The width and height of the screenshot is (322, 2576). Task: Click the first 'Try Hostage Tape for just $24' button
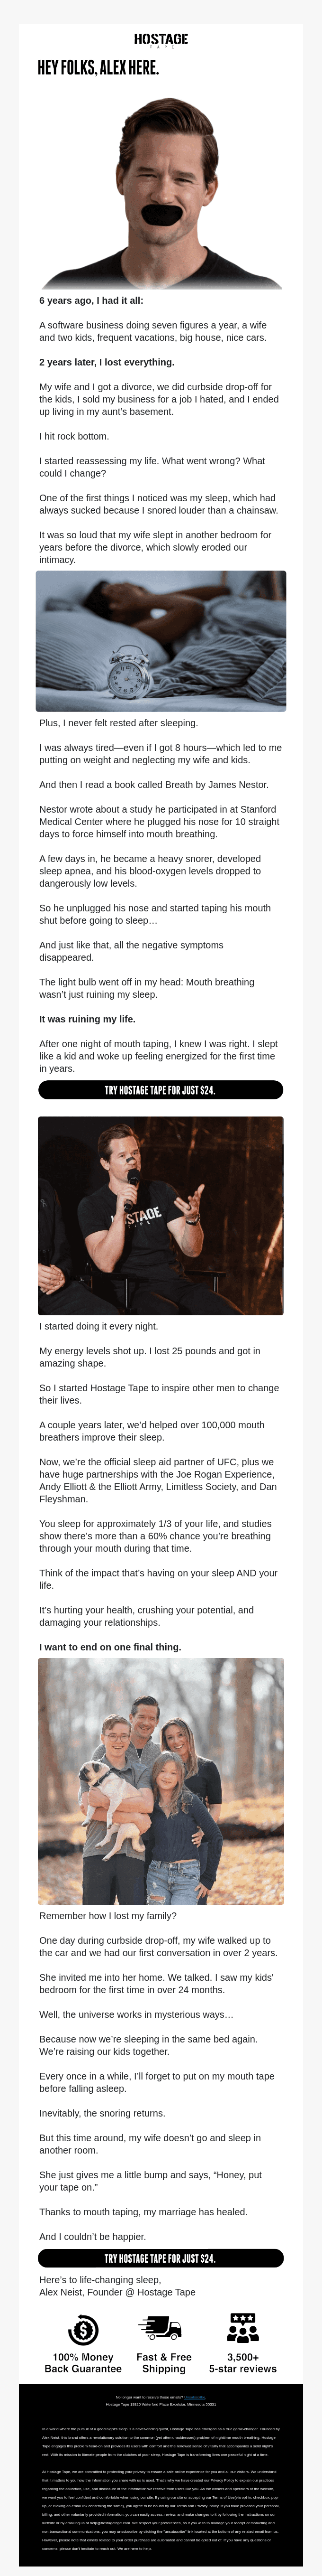point(161,1090)
